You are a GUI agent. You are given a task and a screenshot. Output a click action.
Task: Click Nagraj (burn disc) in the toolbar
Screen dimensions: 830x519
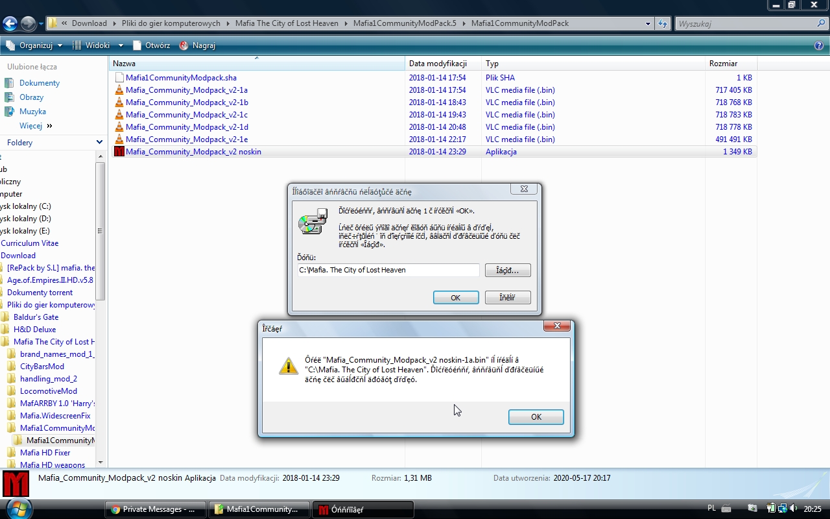pos(197,45)
